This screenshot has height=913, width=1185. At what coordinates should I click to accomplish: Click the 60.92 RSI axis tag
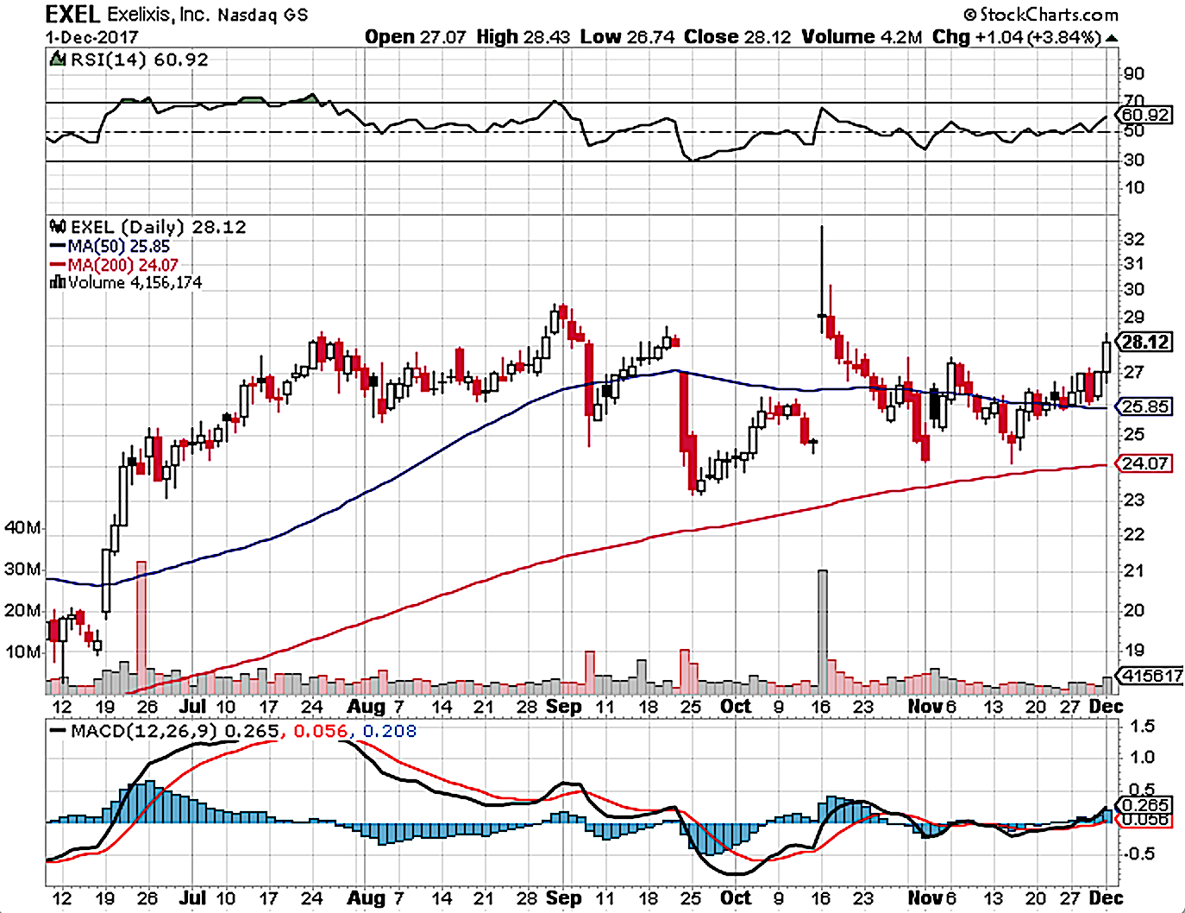click(1145, 115)
